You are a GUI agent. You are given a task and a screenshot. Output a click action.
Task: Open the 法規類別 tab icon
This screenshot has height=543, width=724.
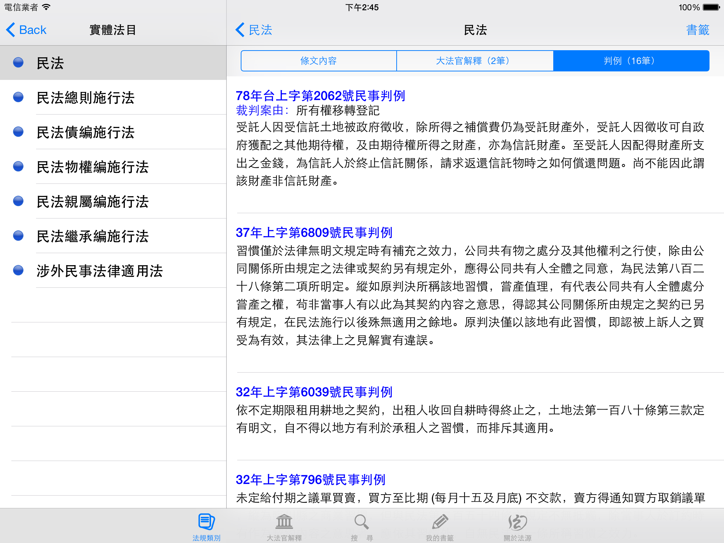(206, 522)
